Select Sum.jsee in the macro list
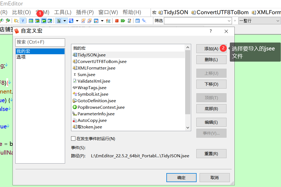281x187 pixels. click(129, 74)
